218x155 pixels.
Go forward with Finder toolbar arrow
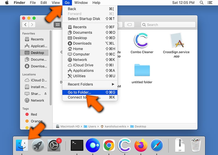click(32, 25)
